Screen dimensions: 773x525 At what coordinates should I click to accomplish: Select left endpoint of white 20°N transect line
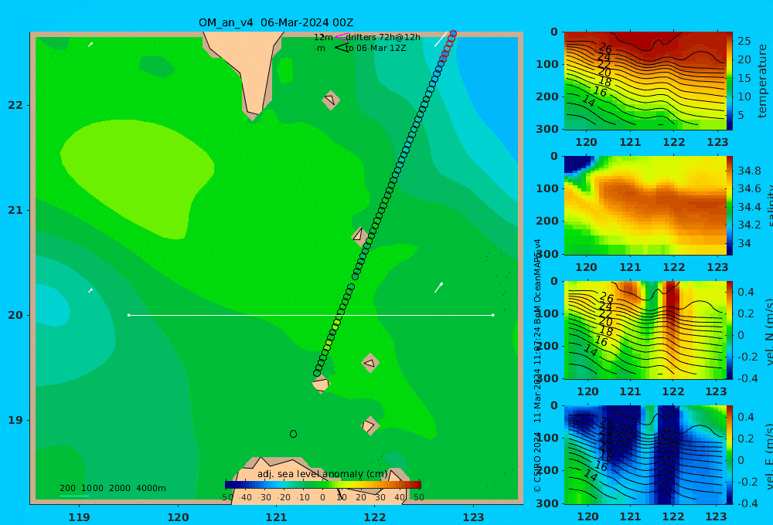[128, 315]
